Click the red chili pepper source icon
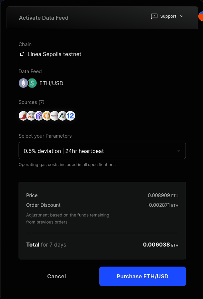The image size is (203, 299). coord(23,116)
